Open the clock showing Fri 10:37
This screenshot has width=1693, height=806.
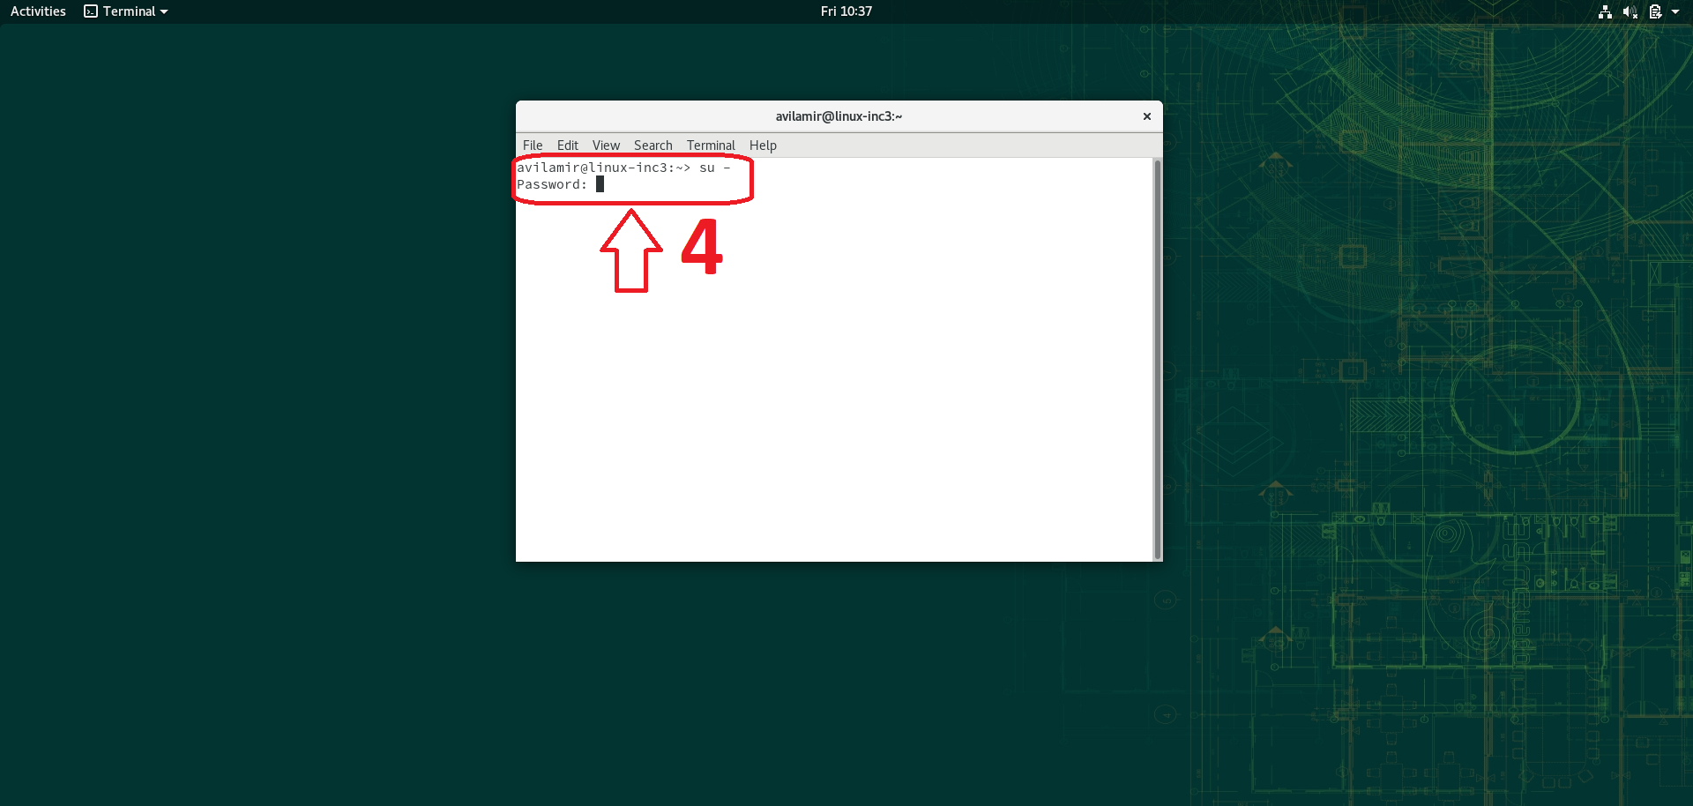(x=846, y=11)
